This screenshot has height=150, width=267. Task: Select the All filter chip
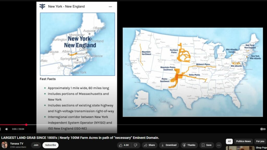(x=229, y=141)
